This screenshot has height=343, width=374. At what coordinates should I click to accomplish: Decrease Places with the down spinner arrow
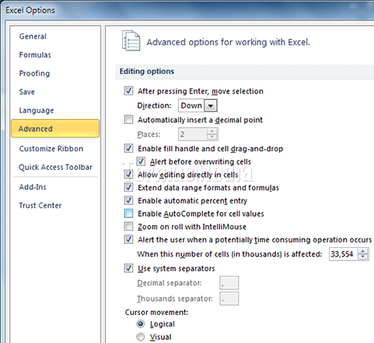(212, 137)
